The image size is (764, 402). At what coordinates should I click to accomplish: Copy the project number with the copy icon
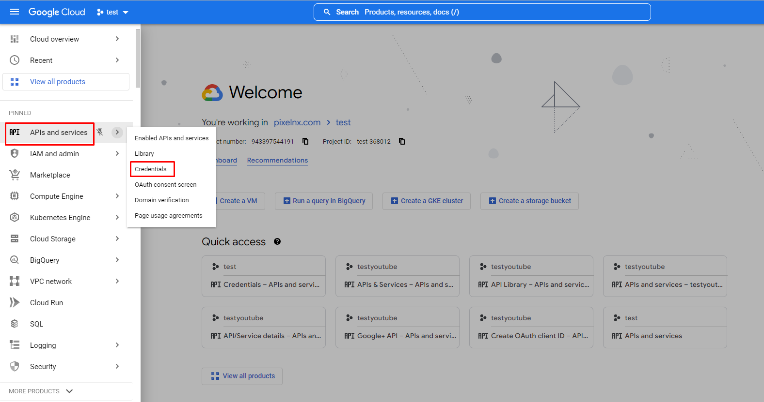point(305,141)
